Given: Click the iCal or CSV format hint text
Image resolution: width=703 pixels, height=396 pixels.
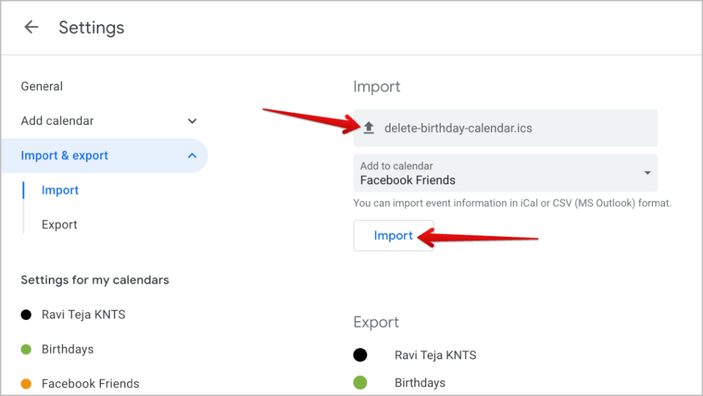Looking at the screenshot, I should (512, 203).
